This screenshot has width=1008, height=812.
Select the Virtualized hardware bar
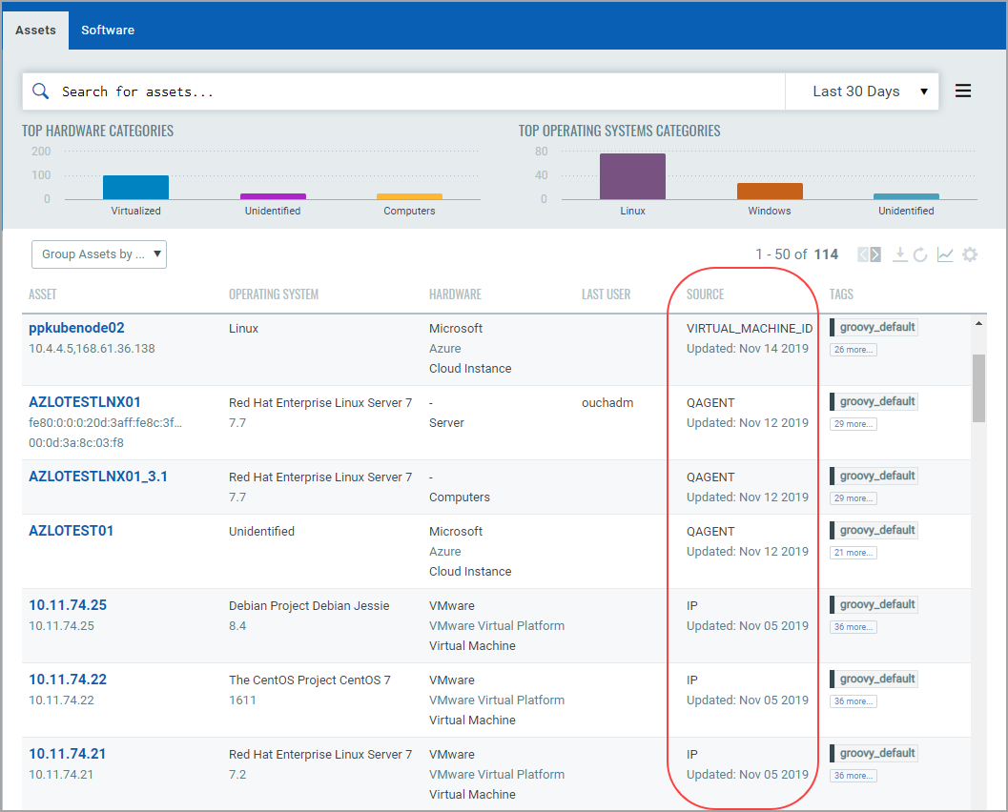click(135, 187)
